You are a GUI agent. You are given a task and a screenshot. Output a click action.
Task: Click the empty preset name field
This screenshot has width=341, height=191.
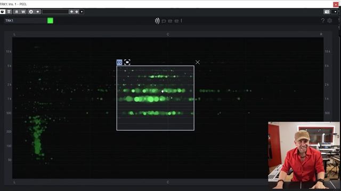(x=55, y=12)
